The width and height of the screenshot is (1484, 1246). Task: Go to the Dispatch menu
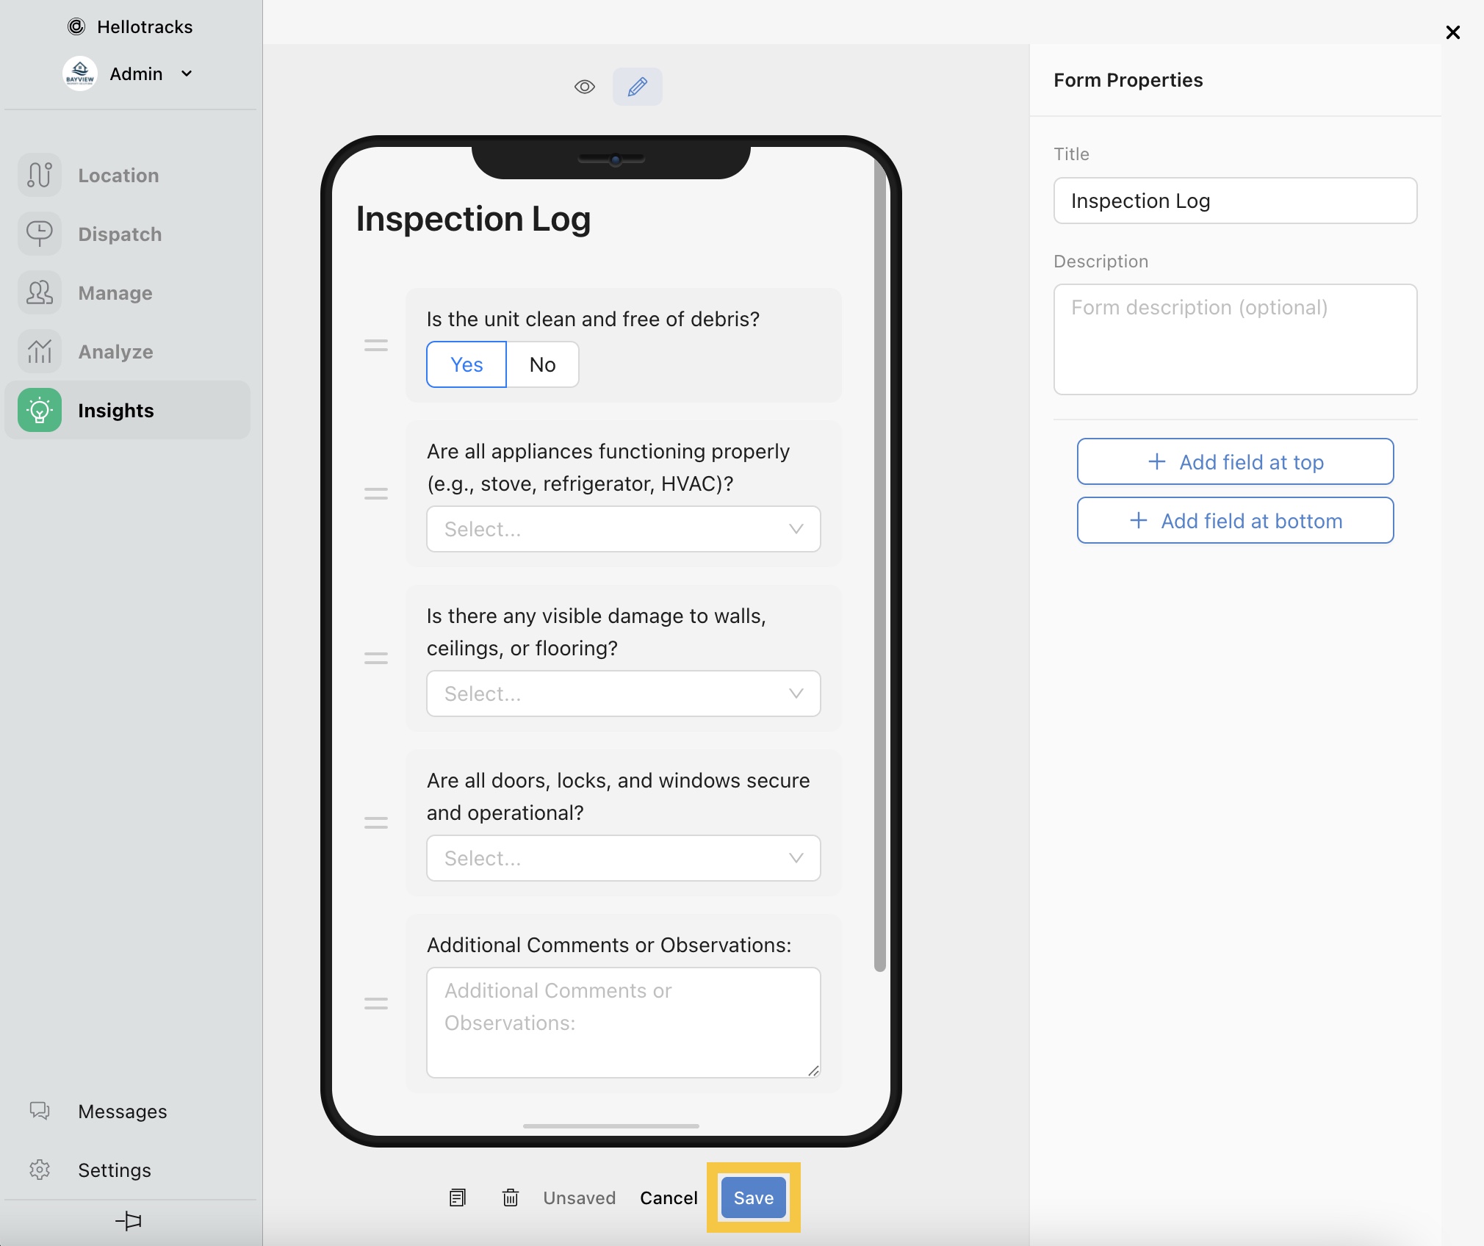coord(119,234)
